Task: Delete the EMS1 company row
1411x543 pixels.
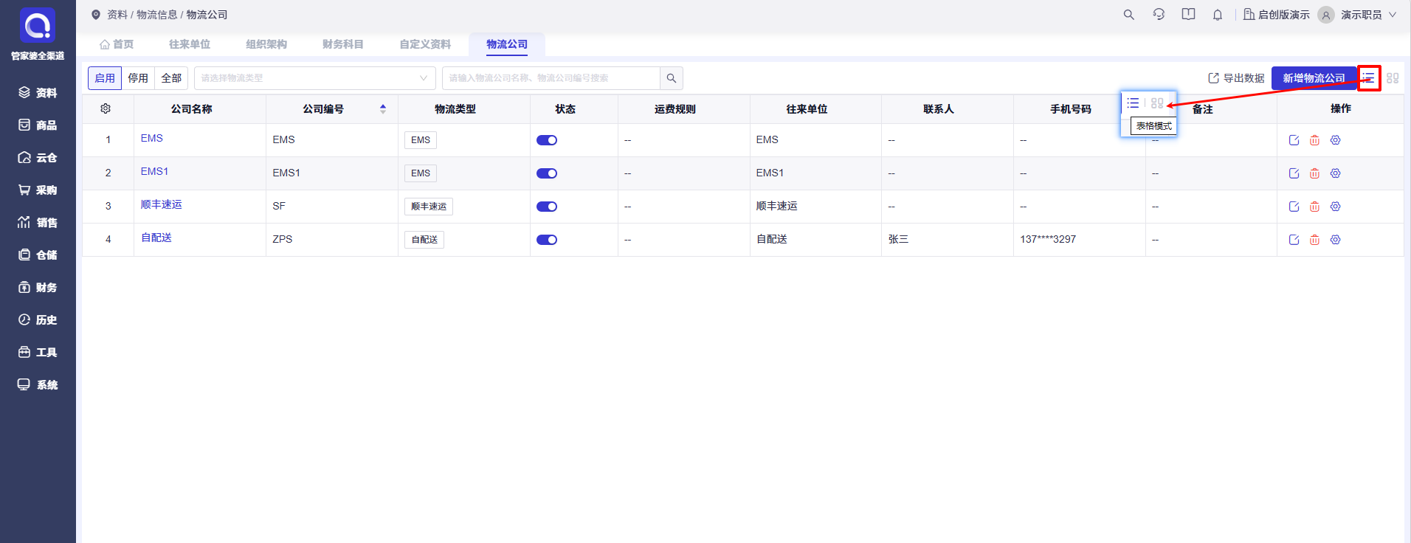Action: click(x=1314, y=173)
